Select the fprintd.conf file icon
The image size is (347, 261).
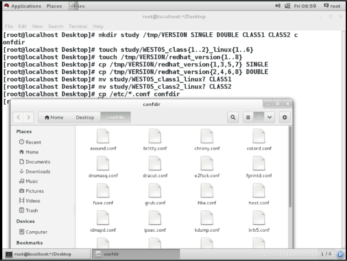coord(259,163)
